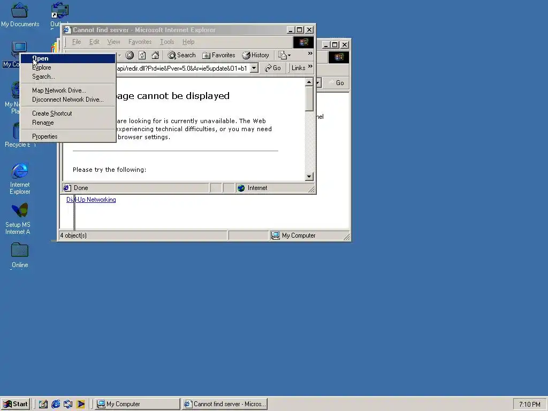
Task: Select Map Network Drive... menu entry
Action: coord(68,90)
